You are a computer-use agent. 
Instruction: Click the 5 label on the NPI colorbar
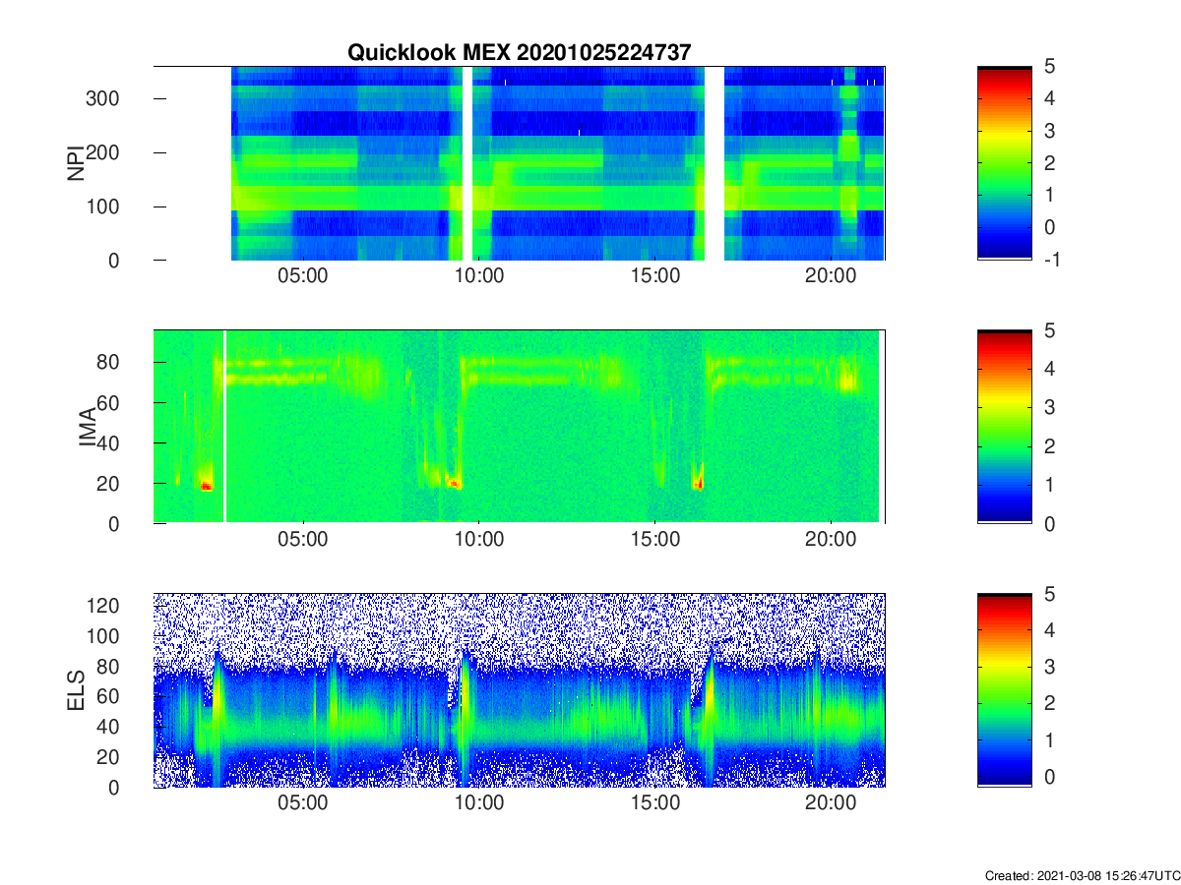coord(1050,66)
